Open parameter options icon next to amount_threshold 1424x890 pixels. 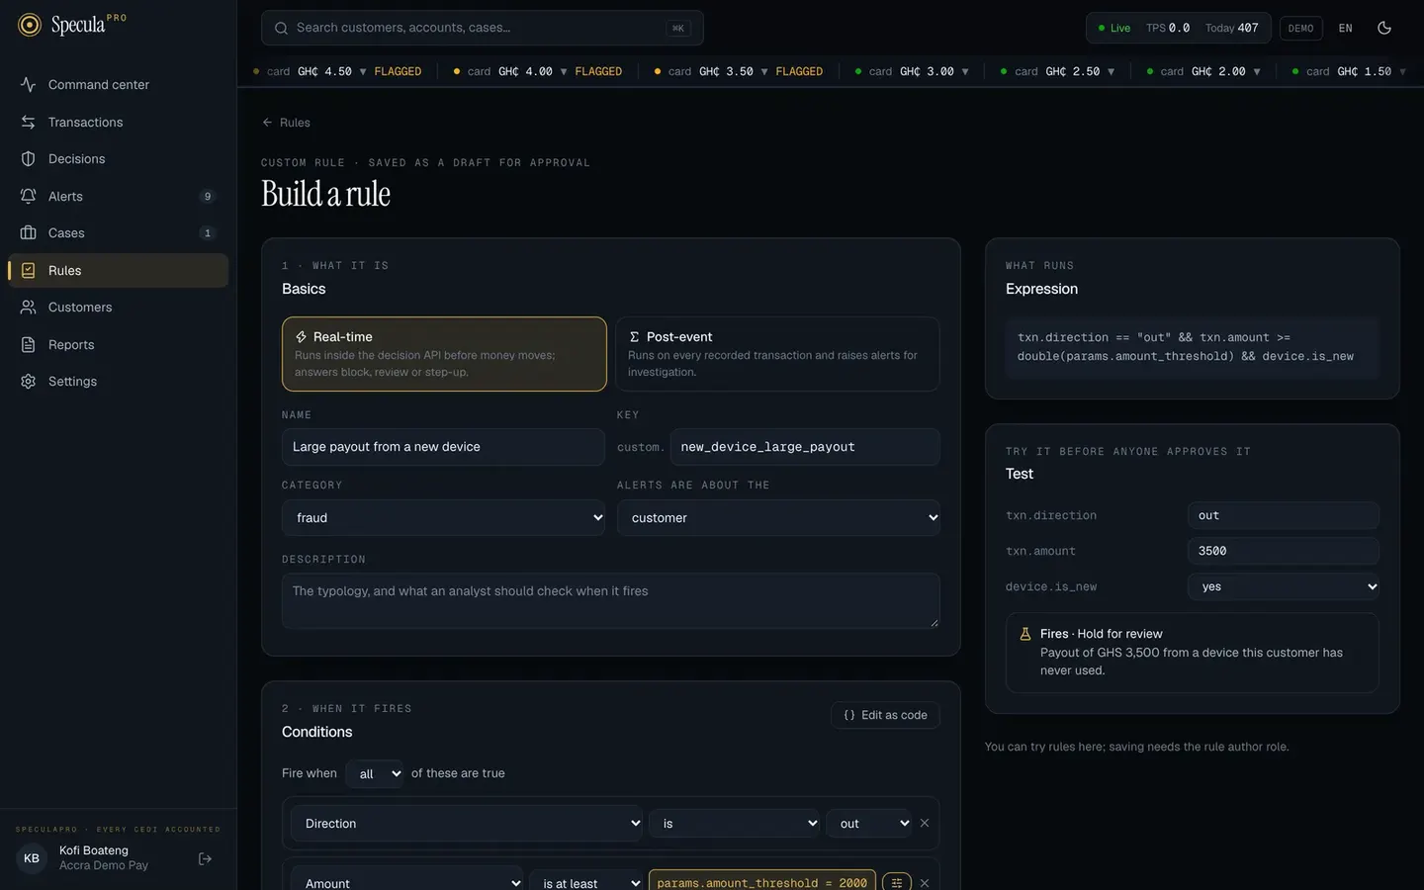(896, 882)
